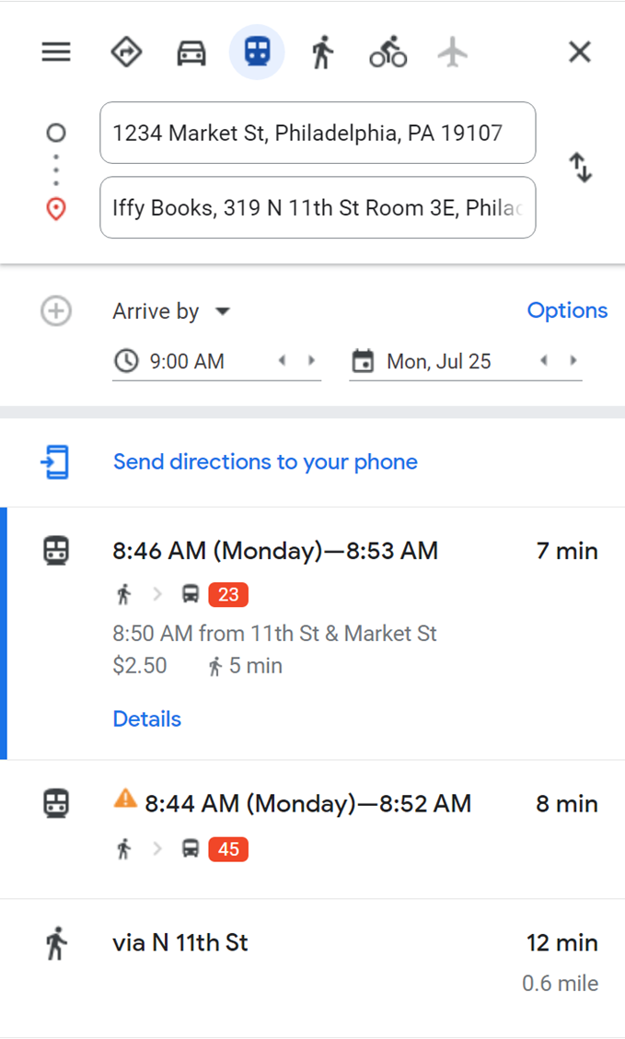Switch to driving mode car icon
The width and height of the screenshot is (625, 1039).
[191, 53]
